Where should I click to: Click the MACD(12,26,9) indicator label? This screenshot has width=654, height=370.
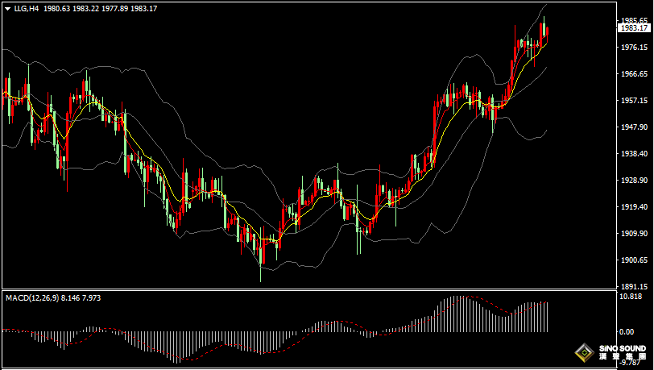coord(32,297)
